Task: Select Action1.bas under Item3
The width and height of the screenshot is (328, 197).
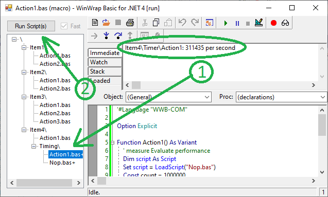Action: pyautogui.click(x=55, y=105)
